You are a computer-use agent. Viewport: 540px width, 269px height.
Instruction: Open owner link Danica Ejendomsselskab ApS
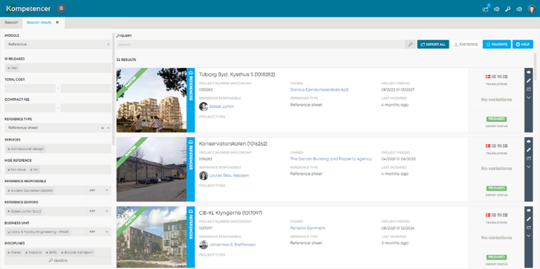click(319, 90)
